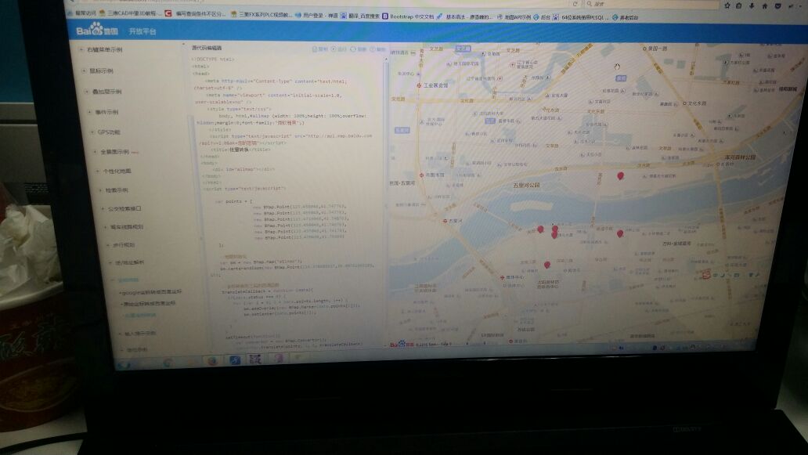Open bookmark 地图API示例

click(514, 17)
